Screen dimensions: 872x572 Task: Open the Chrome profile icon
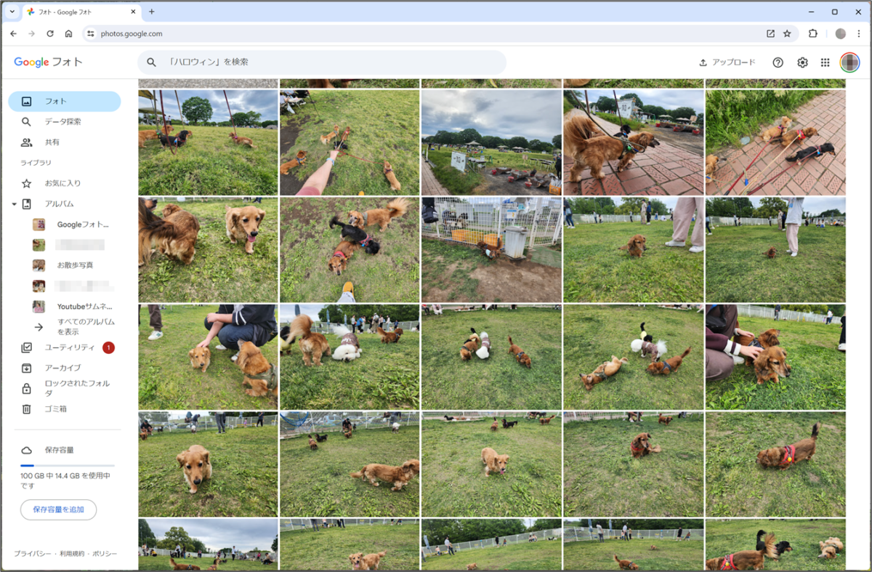pyautogui.click(x=840, y=33)
